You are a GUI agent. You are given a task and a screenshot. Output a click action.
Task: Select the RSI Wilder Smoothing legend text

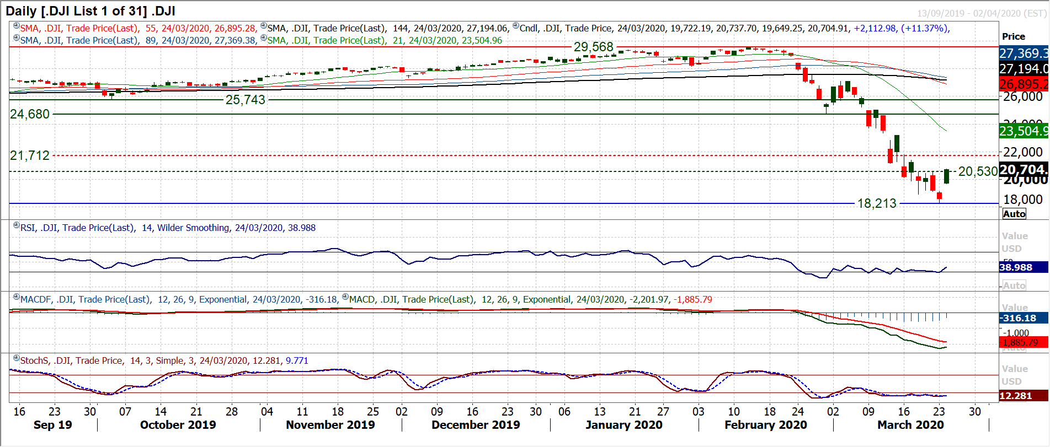pos(168,228)
